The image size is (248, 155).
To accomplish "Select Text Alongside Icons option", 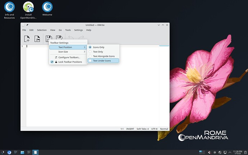I will [104, 56].
